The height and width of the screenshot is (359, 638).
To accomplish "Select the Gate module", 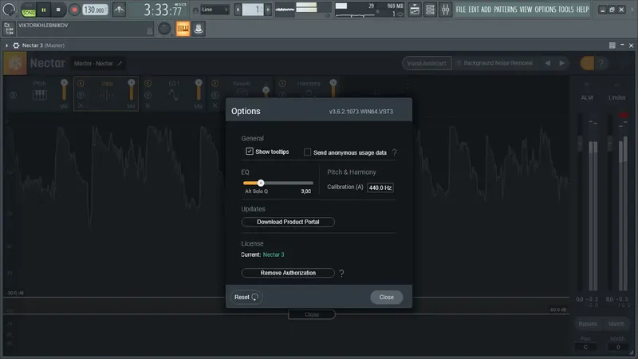I will [x=107, y=93].
